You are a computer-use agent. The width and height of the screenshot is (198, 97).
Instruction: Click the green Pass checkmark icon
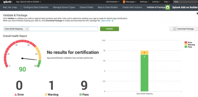coord(81,94)
